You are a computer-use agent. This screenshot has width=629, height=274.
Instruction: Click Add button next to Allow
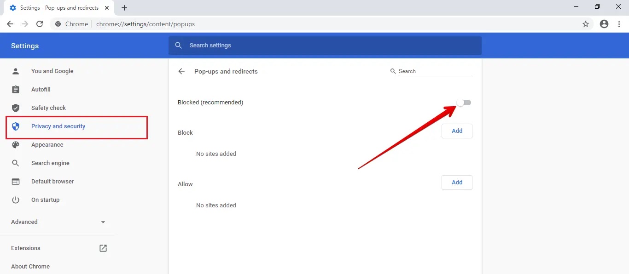pos(457,183)
